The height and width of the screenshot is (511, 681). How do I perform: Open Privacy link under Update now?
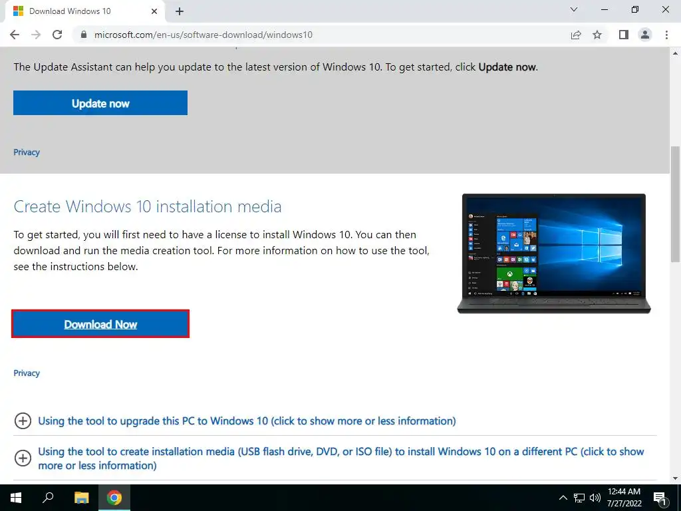[27, 152]
